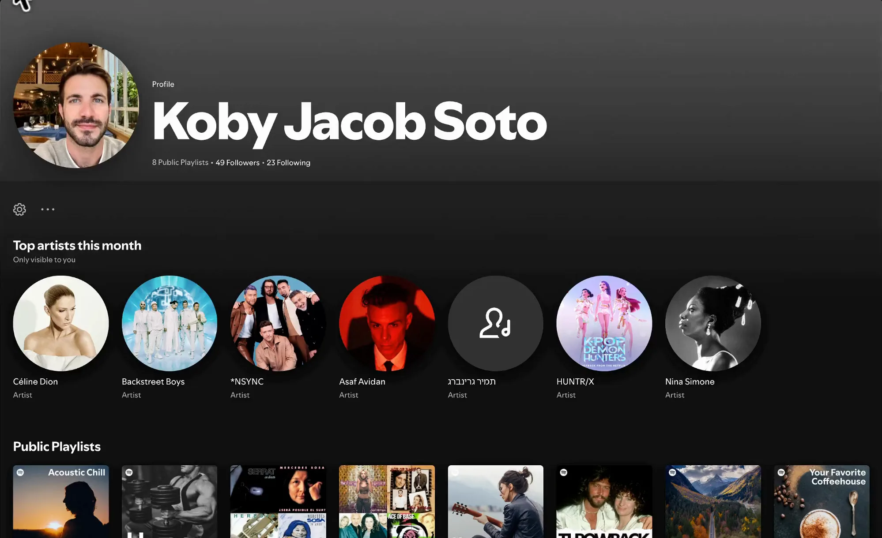Click the *NSYNC name link
882x538 pixels.
tap(247, 381)
